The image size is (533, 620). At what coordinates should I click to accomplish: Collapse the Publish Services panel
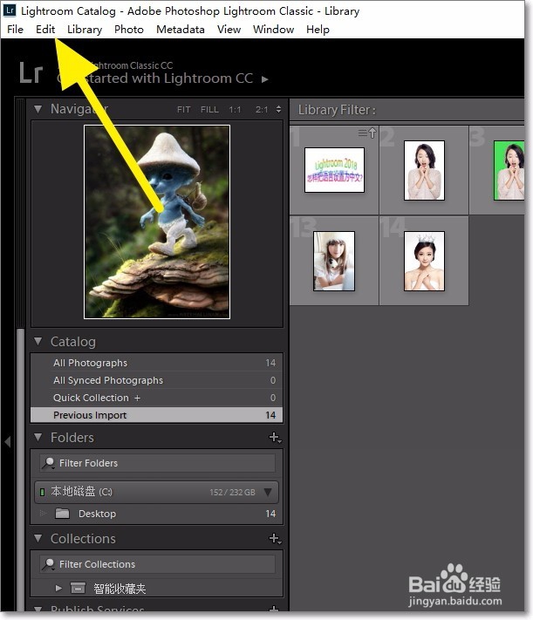click(38, 609)
